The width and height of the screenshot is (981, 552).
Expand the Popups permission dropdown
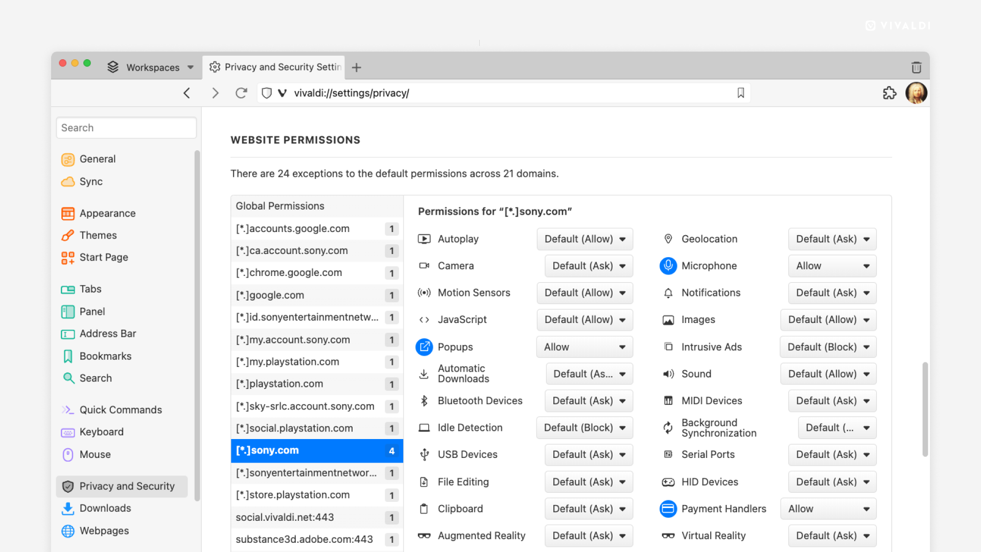[x=584, y=347]
